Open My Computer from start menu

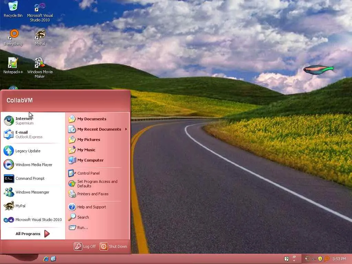(98, 160)
